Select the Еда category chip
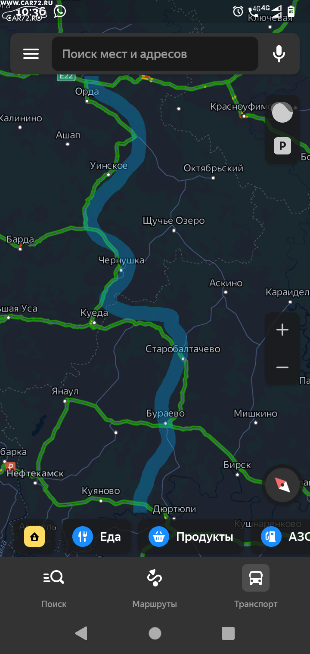This screenshot has height=654, width=310. click(x=97, y=537)
